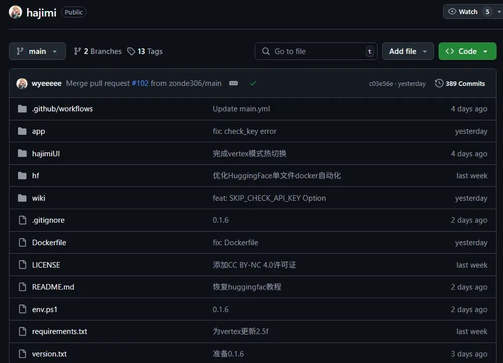Expand the Watch notifications dropdown caret
503x363 pixels.
click(498, 11)
